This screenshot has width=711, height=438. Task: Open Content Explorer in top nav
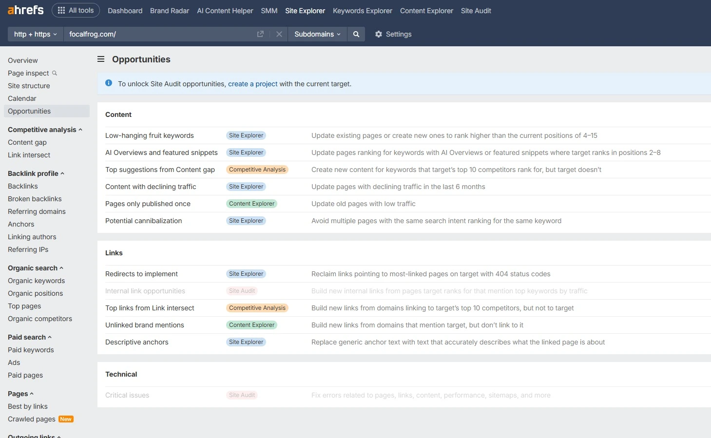tap(426, 11)
